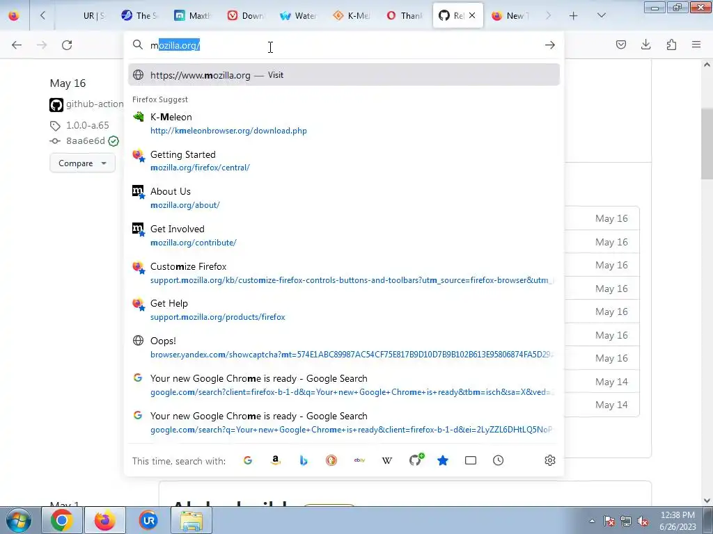Search with Bing this time
The image size is (713, 534).
(304, 460)
